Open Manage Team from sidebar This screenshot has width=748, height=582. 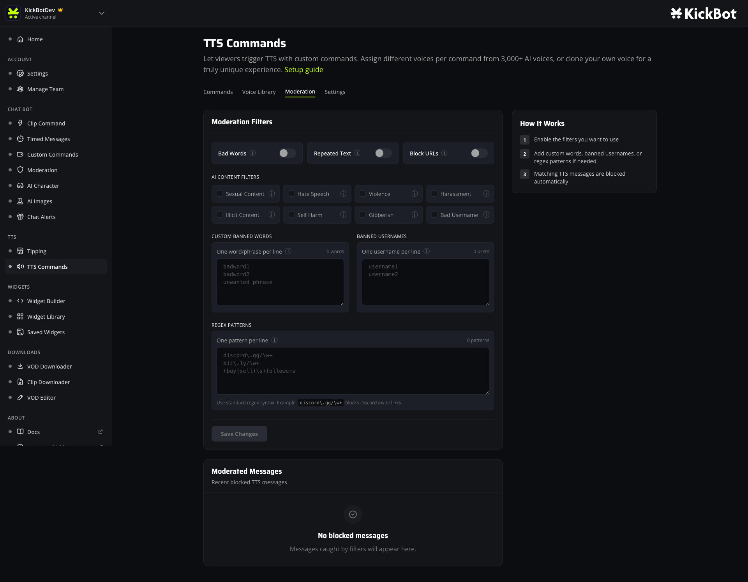click(56, 89)
